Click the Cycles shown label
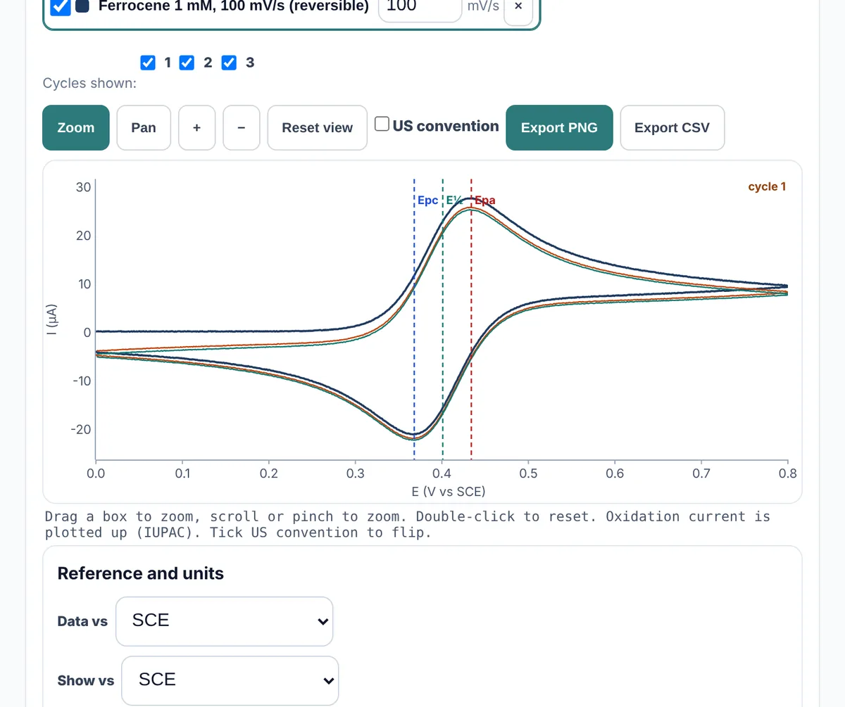 pos(89,83)
